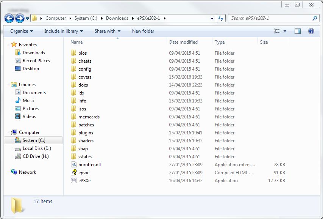Expand arrow after Downloads breadcrumb

click(133, 18)
